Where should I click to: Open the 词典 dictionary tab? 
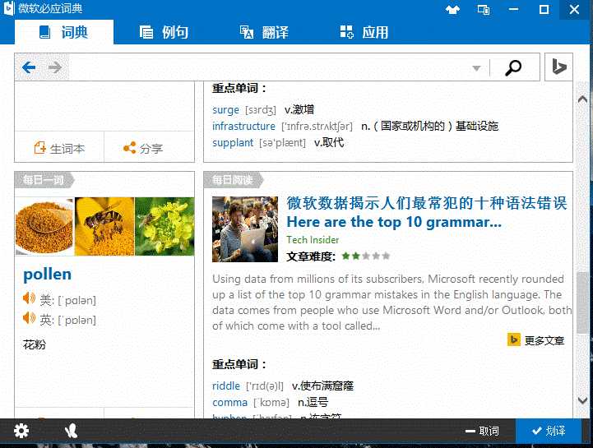click(64, 32)
